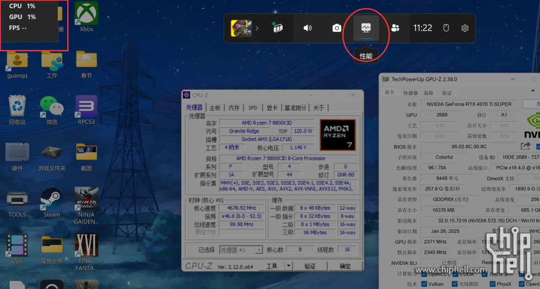The height and width of the screenshot is (289, 540).
Task: Open the Capture camera widget in Game Bar
Action: (x=337, y=28)
